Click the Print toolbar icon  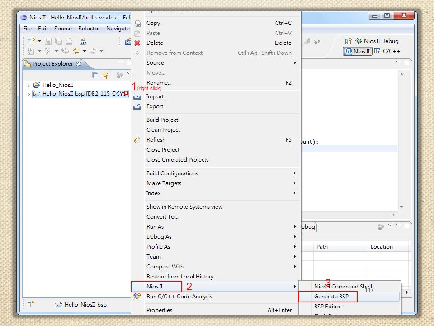pos(69,41)
